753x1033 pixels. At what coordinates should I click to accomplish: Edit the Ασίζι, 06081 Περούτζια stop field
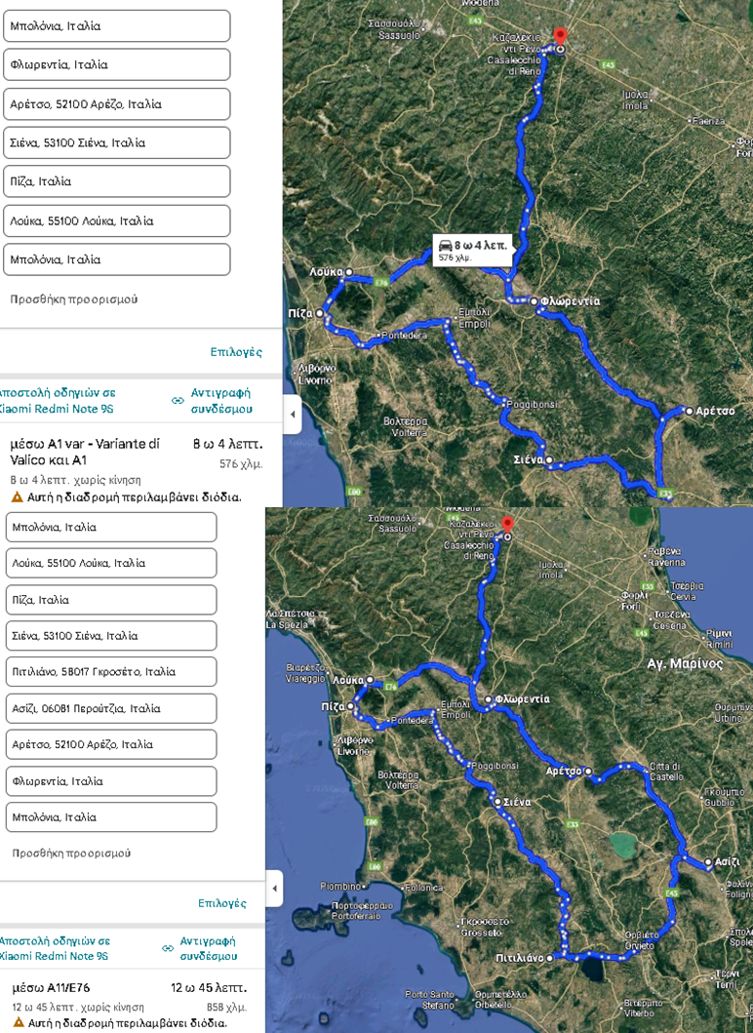coord(111,708)
